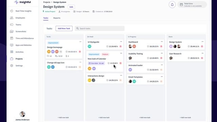Open options menu on UI Styleguide card
217x122 pixels.
(121, 41)
